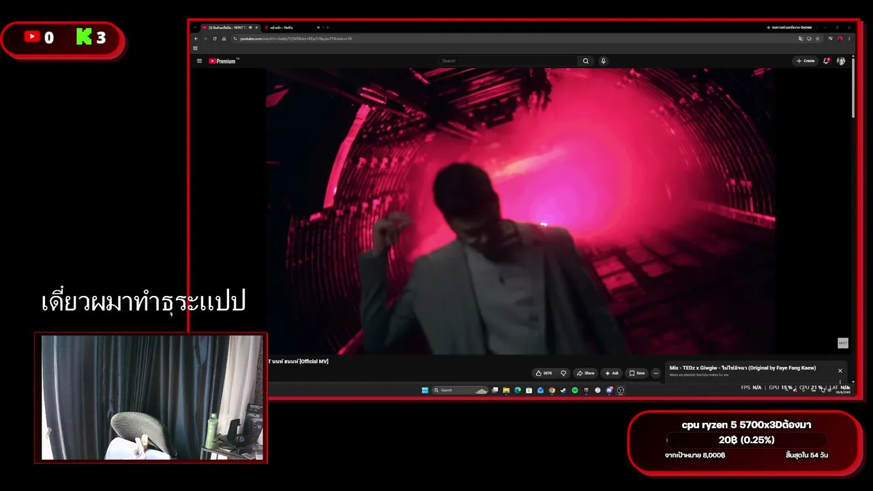Translate this page using address bar icon

[800, 38]
